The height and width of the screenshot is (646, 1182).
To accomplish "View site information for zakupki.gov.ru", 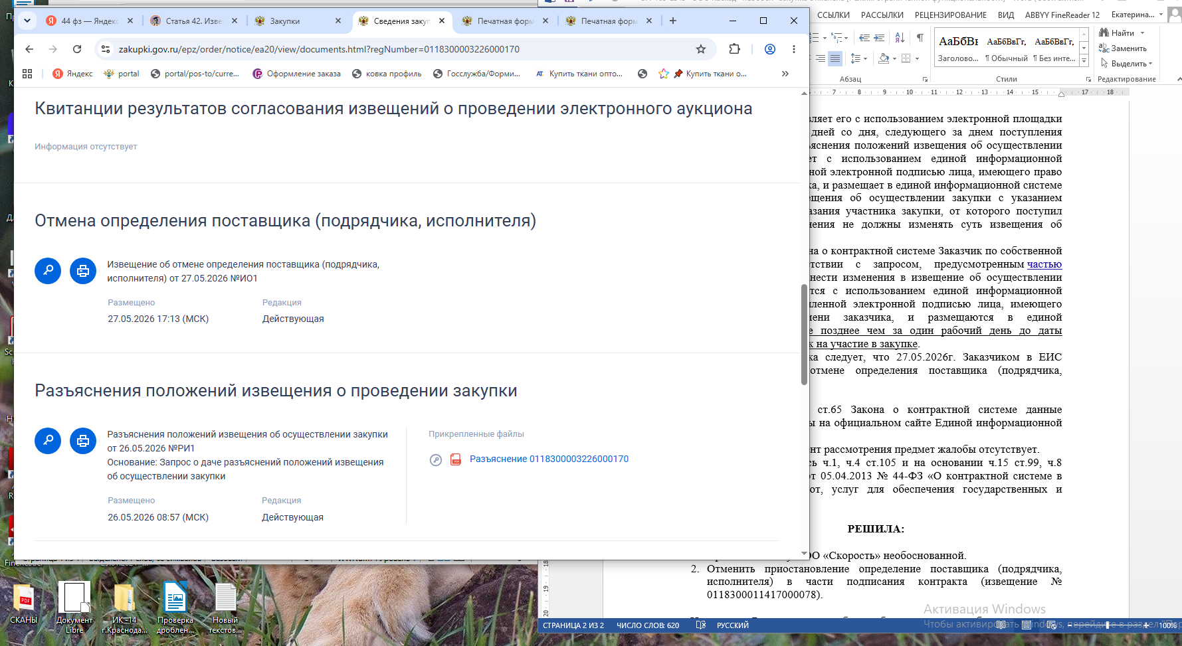I will pyautogui.click(x=106, y=49).
